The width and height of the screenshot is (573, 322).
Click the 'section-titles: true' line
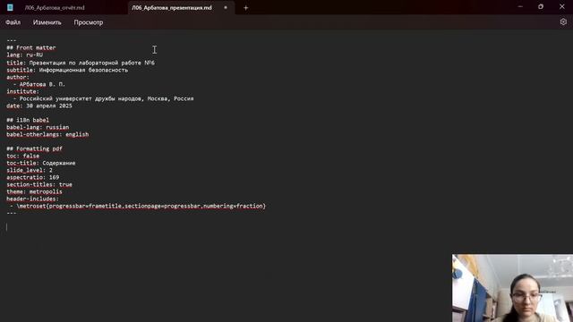click(x=39, y=185)
